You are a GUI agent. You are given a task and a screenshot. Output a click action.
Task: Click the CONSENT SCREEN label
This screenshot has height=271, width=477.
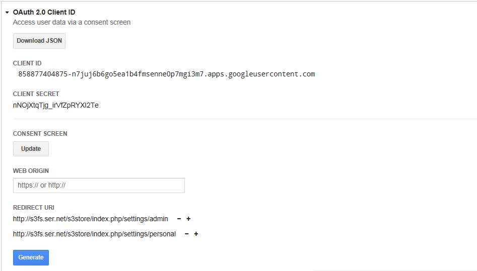[40, 134]
